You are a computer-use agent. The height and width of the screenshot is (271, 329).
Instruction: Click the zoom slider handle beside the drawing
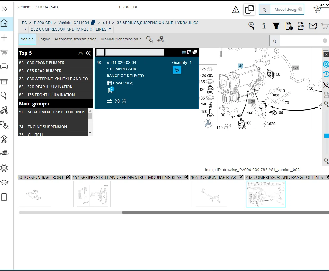click(x=327, y=136)
